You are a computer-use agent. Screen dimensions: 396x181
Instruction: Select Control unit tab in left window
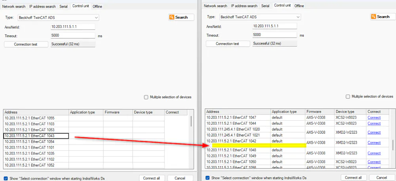click(80, 6)
